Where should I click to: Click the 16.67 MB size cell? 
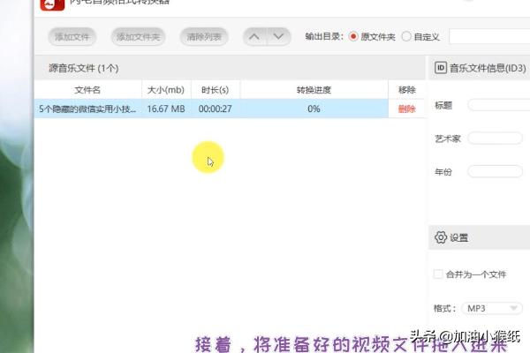click(x=166, y=109)
